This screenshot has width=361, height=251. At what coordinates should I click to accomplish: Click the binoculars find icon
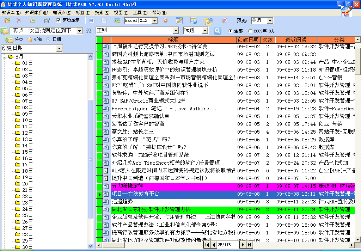pos(89,31)
